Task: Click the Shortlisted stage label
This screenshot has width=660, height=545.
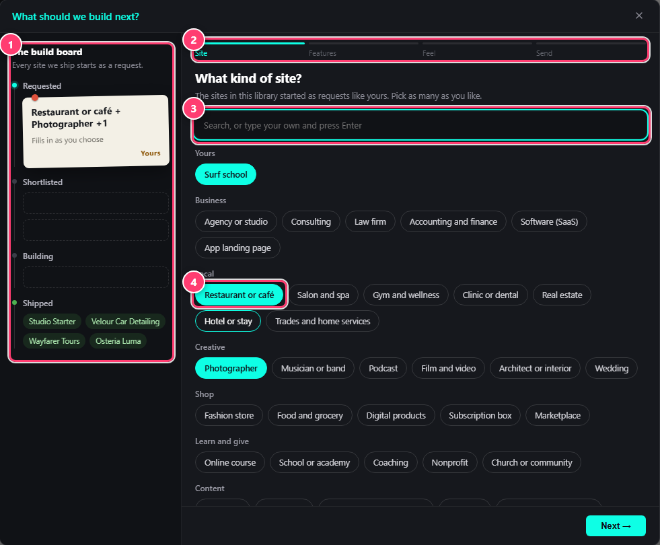Action: 42,182
